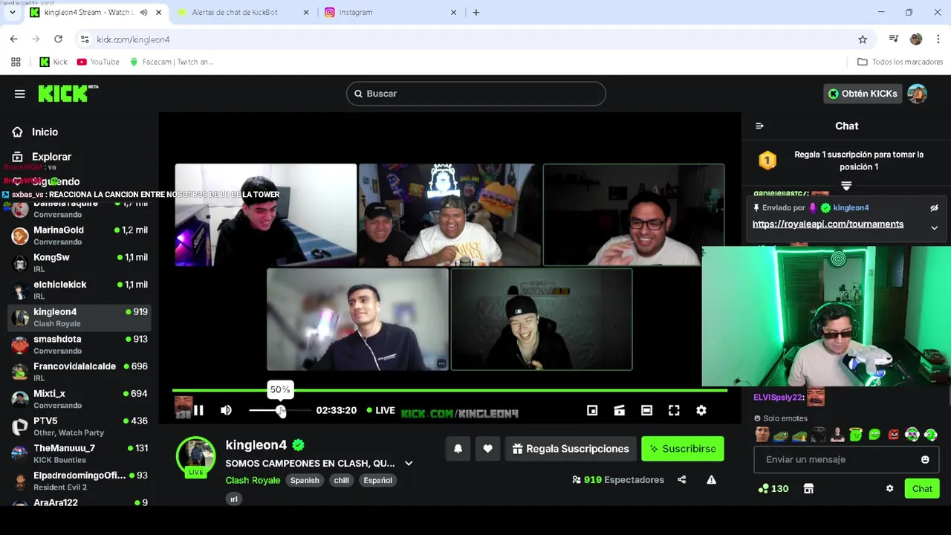Jump to LIVE in the player
This screenshot has height=535, width=951.
379,410
